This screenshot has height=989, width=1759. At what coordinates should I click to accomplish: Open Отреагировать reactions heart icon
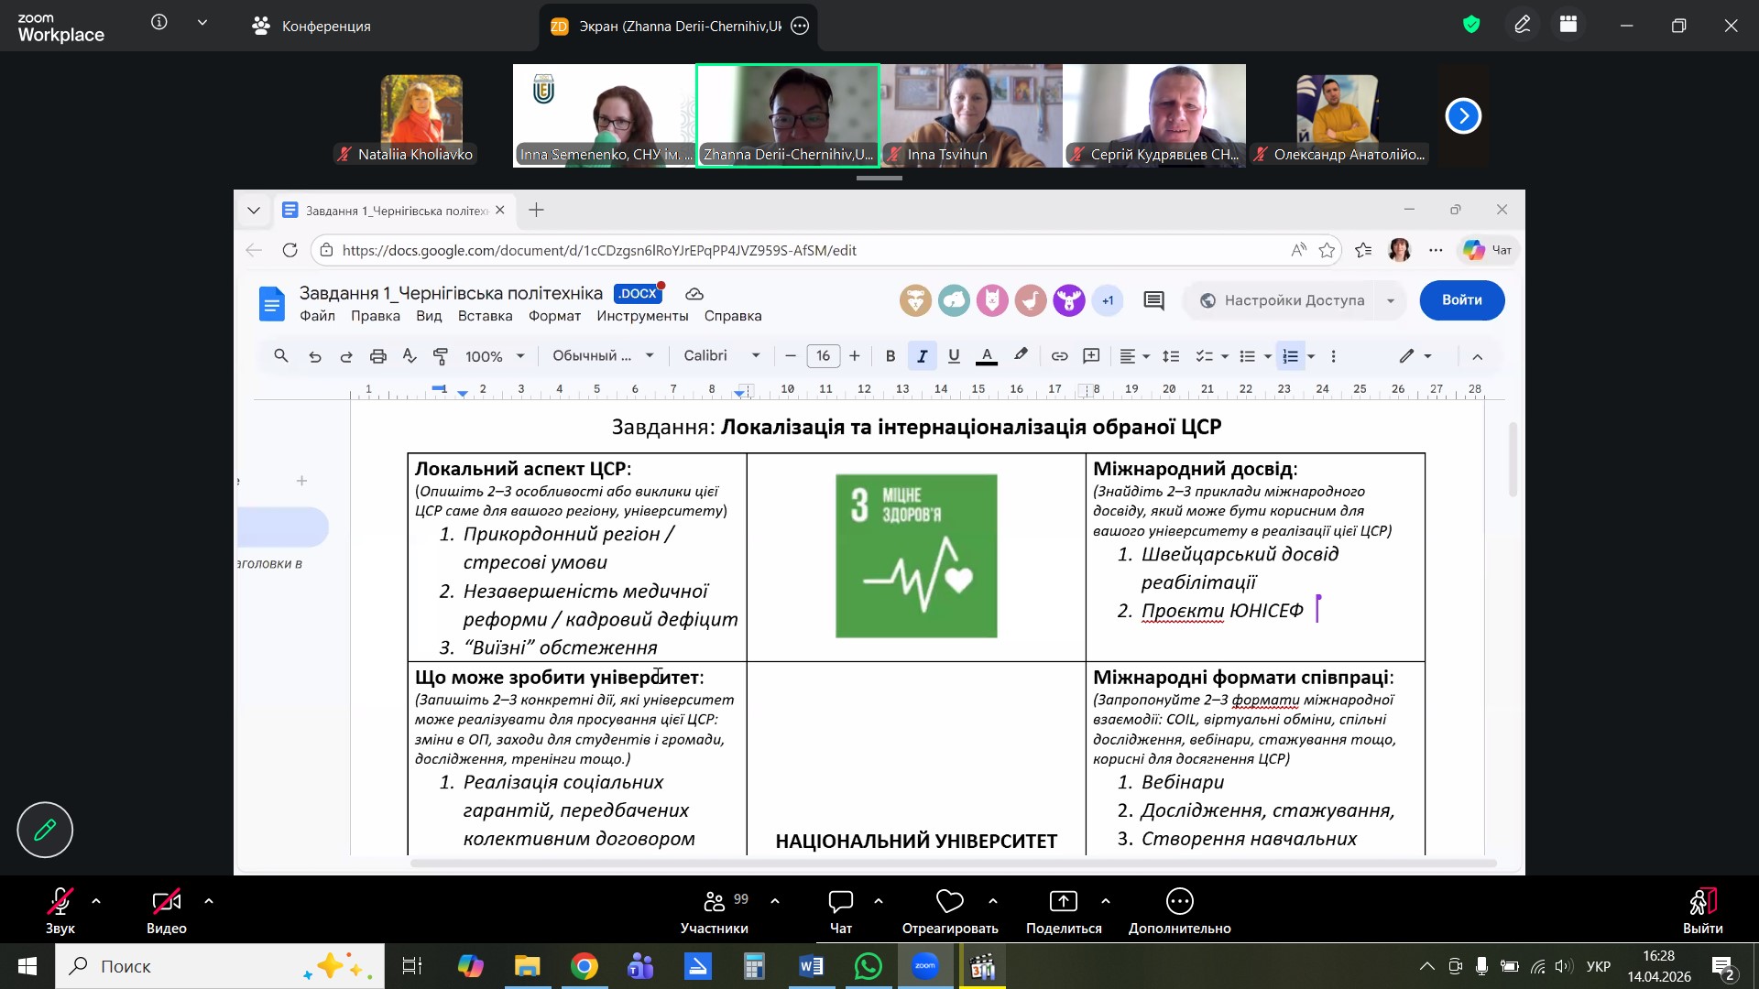pos(950,902)
